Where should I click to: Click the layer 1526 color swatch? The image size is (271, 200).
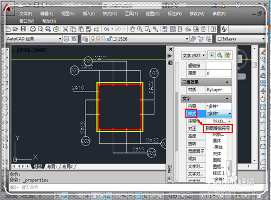click(x=114, y=39)
